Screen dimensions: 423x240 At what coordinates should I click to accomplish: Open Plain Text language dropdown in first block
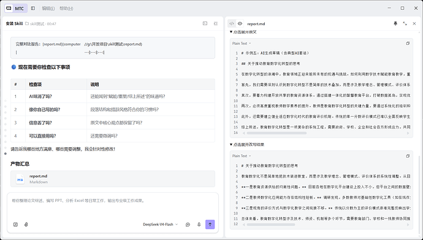coord(242,43)
